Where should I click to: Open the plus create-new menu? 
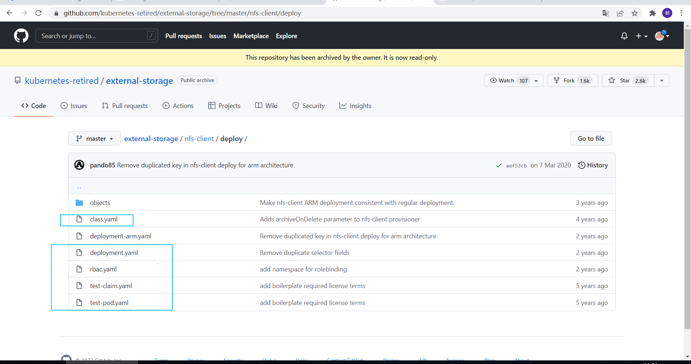pos(642,36)
